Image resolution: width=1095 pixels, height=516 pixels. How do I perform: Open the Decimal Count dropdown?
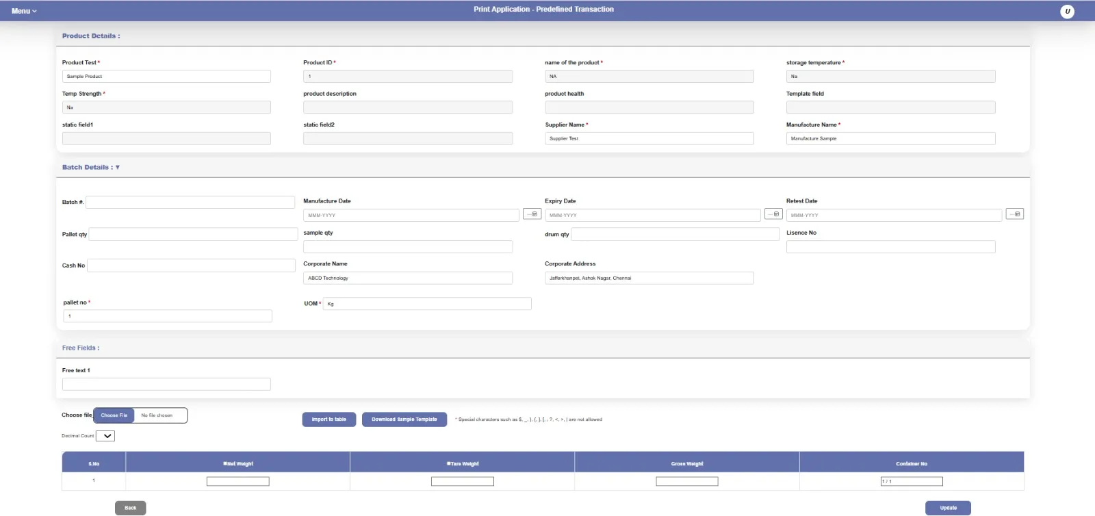(105, 436)
